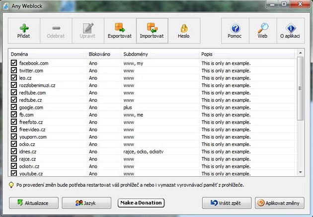Select the freevideo.cz domain text
The image size is (313, 217).
pos(32,130)
